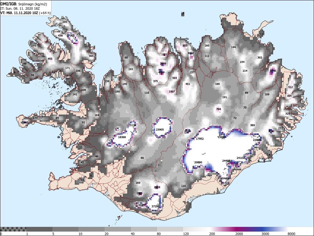The width and height of the screenshot is (314, 236).
Task: Click the value 2949 on the map
Action: [x=163, y=64]
